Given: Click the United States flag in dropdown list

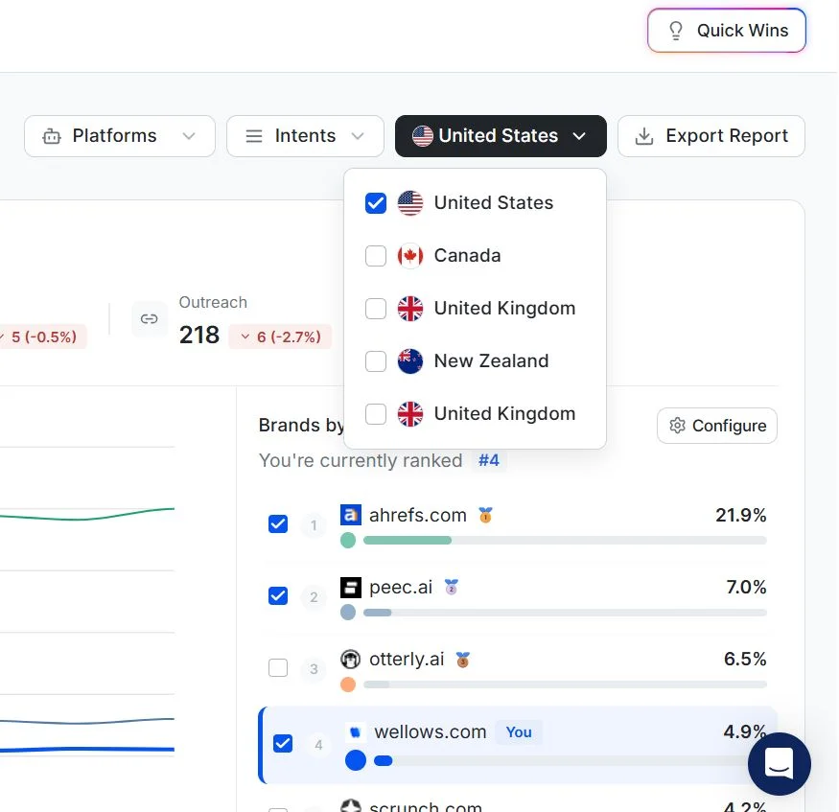Looking at the screenshot, I should pos(410,203).
